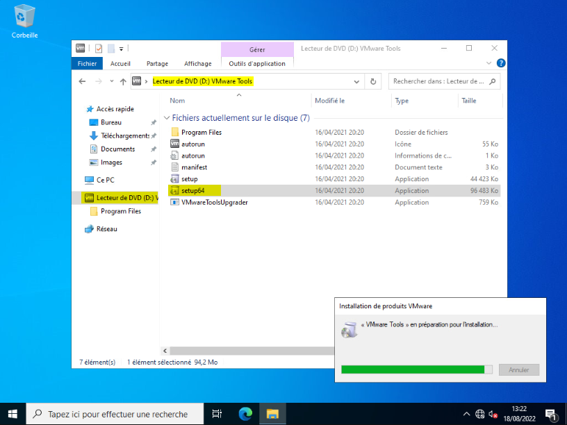The width and height of the screenshot is (567, 425).
Task: Open the help question mark icon
Action: tap(501, 63)
